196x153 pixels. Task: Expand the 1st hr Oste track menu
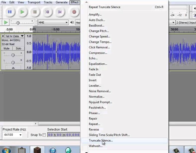point(22,36)
